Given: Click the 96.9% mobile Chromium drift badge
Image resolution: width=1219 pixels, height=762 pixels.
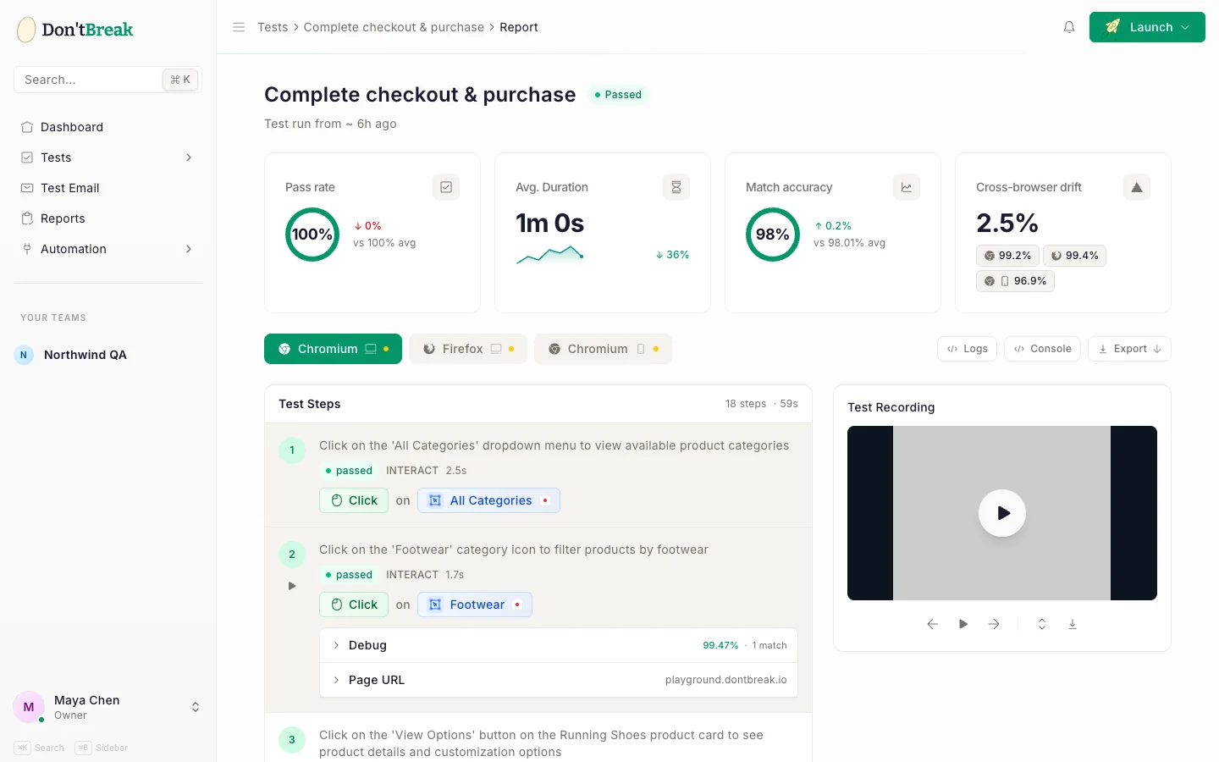Looking at the screenshot, I should point(1015,281).
